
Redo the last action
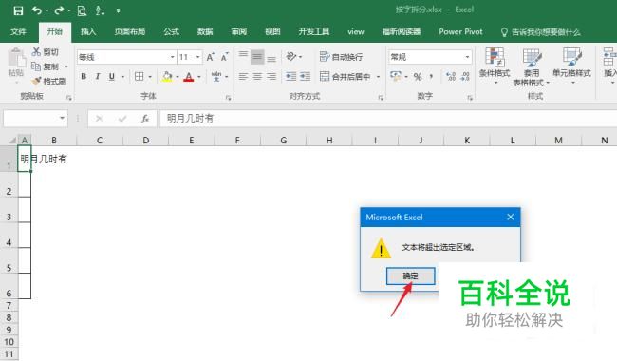pos(59,10)
